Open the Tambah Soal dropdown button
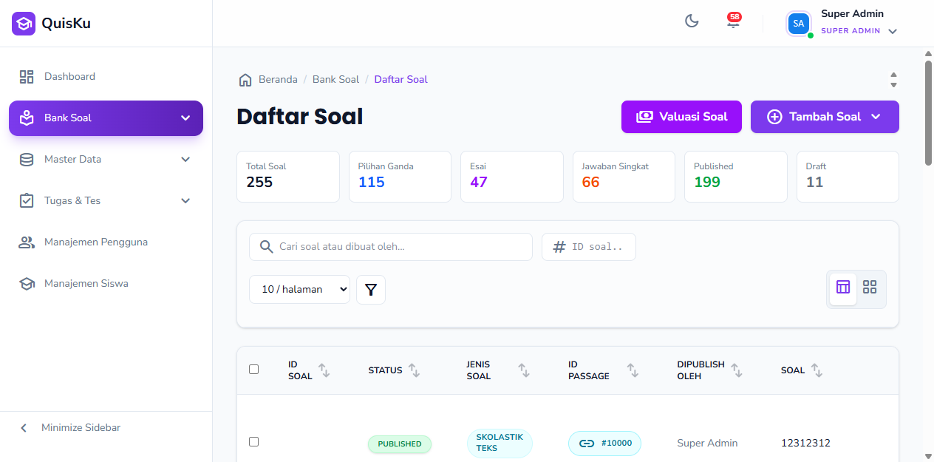Image resolution: width=934 pixels, height=462 pixels. [825, 117]
